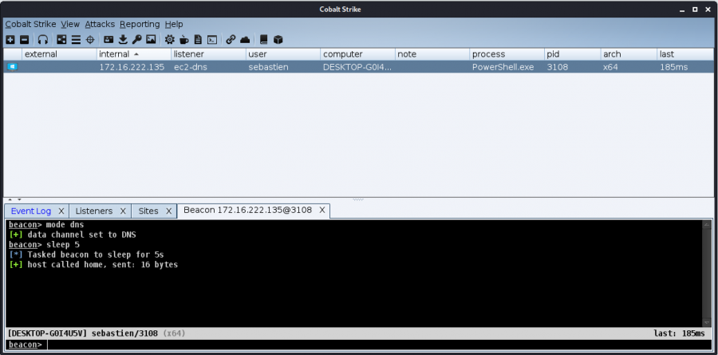Switch to the targets crosshair view icon
The image size is (718, 355).
(x=90, y=39)
